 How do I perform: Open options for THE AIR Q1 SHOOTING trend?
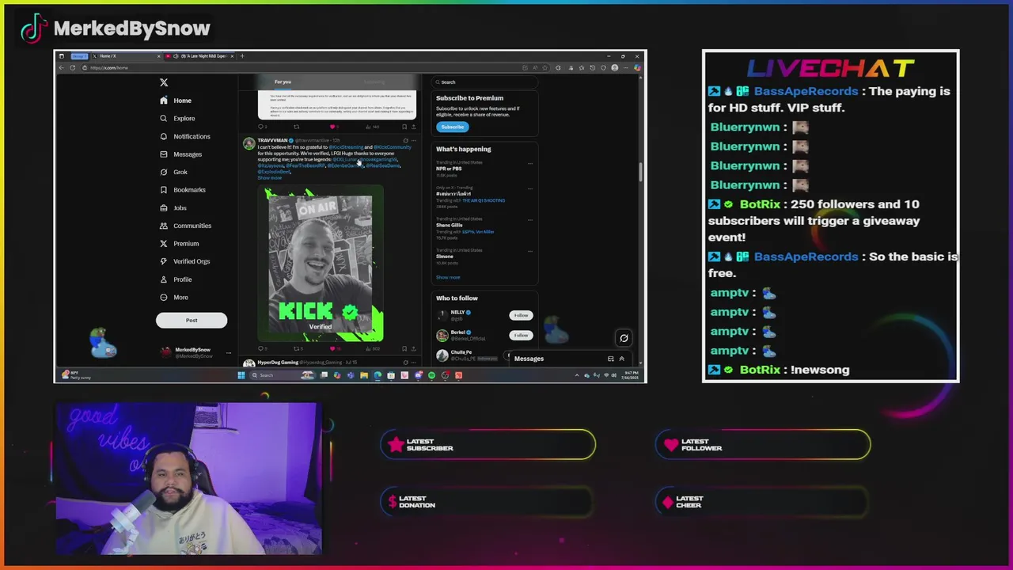click(530, 190)
